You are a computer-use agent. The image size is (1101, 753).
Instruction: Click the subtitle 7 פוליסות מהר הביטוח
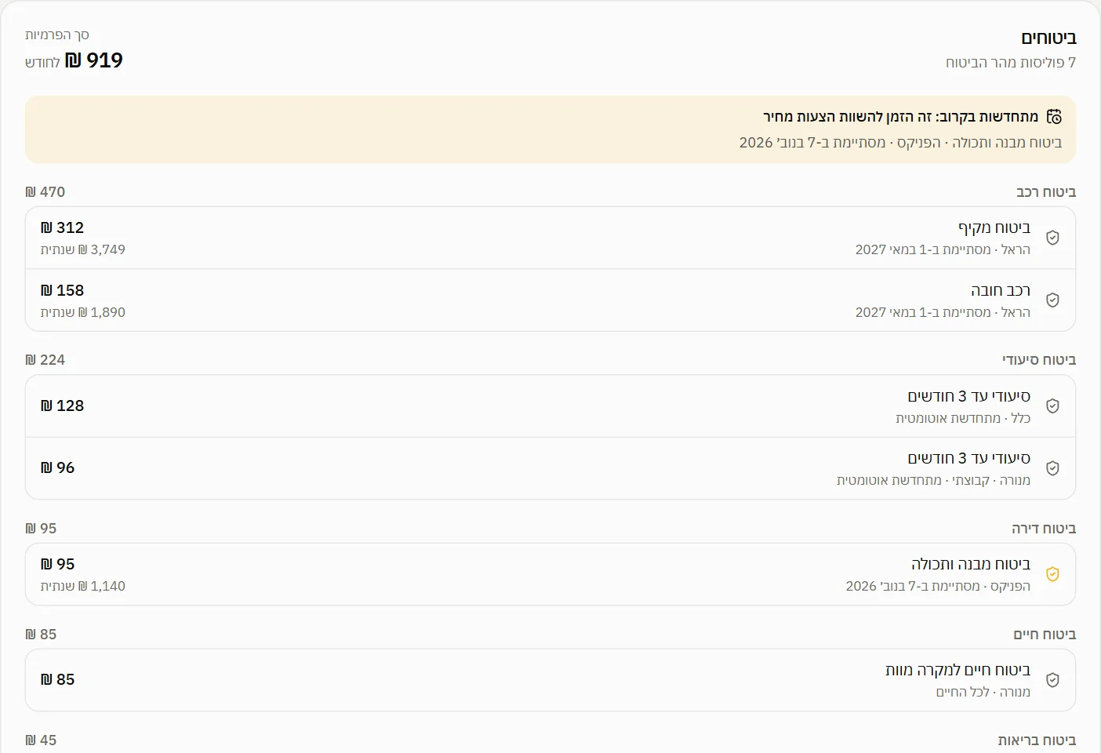pos(1011,62)
